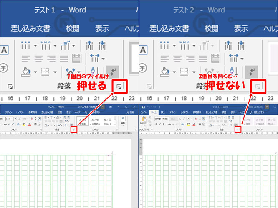Open font size 10.5 dropdown, small テスト1 window
278x208 pixels.
pyautogui.click(x=13, y=119)
